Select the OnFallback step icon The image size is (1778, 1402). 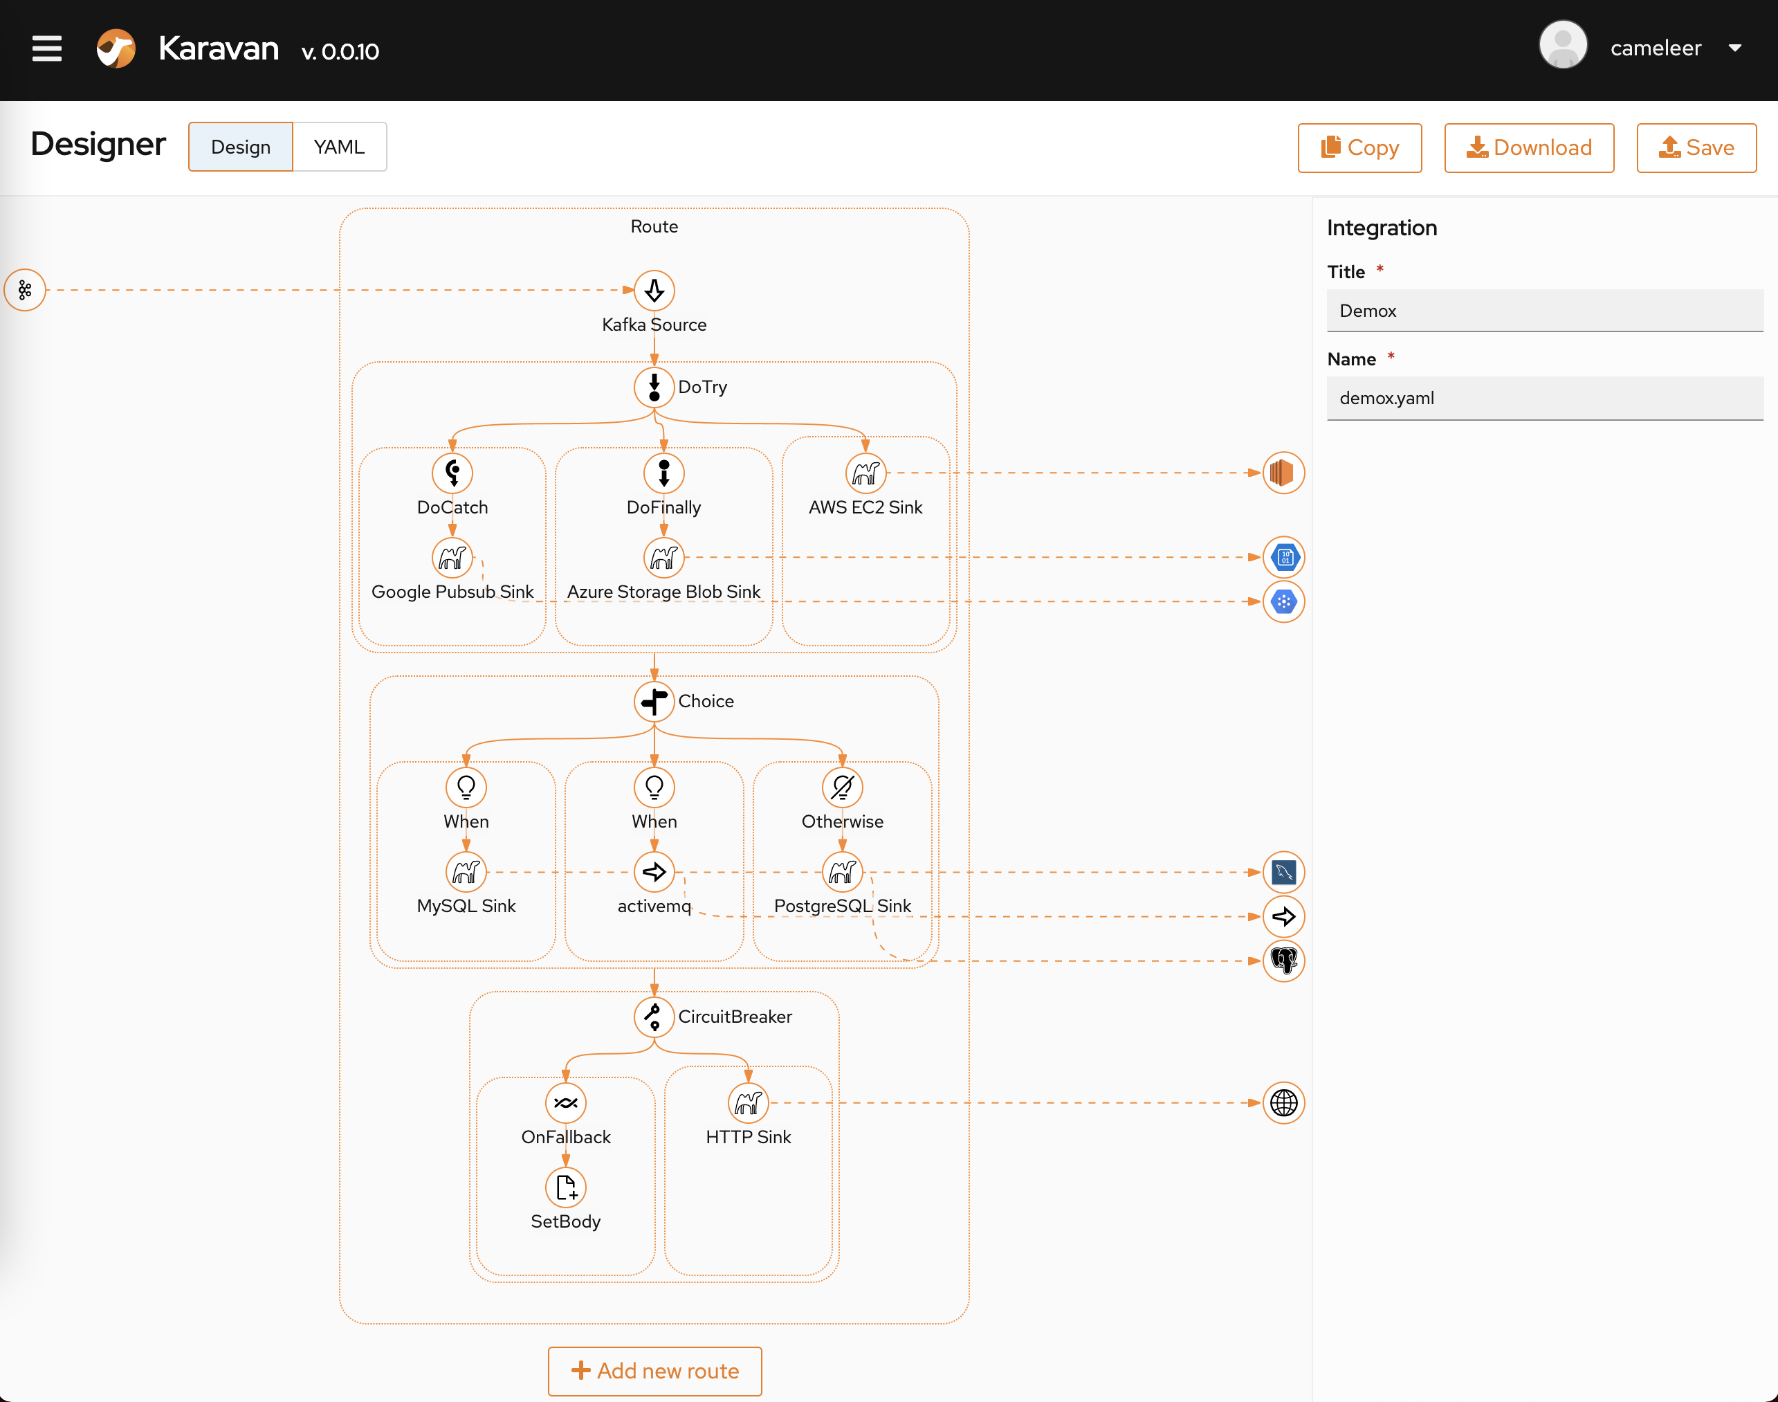click(x=565, y=1103)
